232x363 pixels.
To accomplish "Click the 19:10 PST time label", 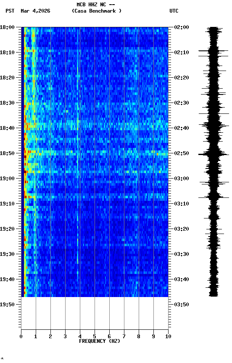I will tap(7, 204).
